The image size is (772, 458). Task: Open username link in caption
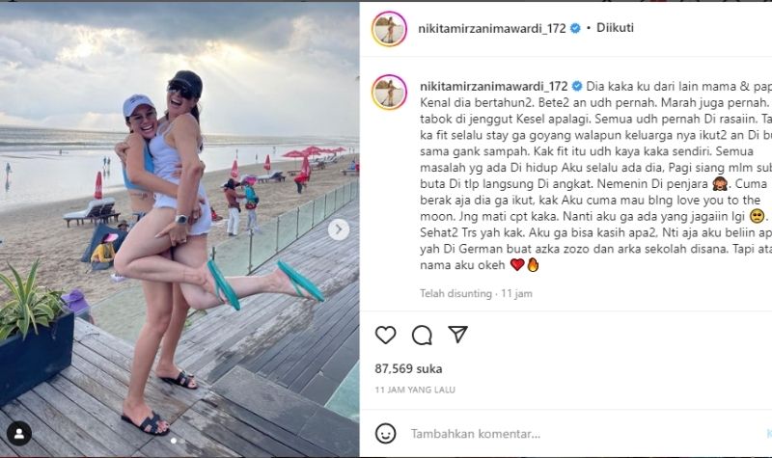(x=494, y=86)
